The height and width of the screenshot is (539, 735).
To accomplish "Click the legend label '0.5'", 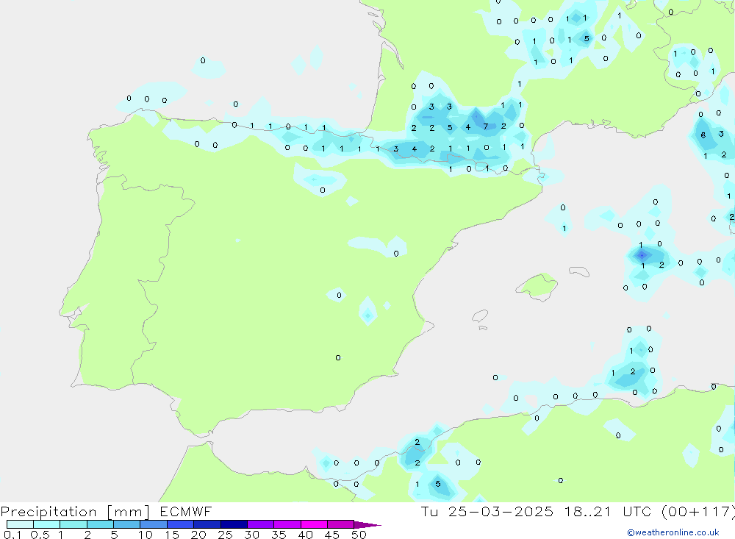I will [x=40, y=535].
